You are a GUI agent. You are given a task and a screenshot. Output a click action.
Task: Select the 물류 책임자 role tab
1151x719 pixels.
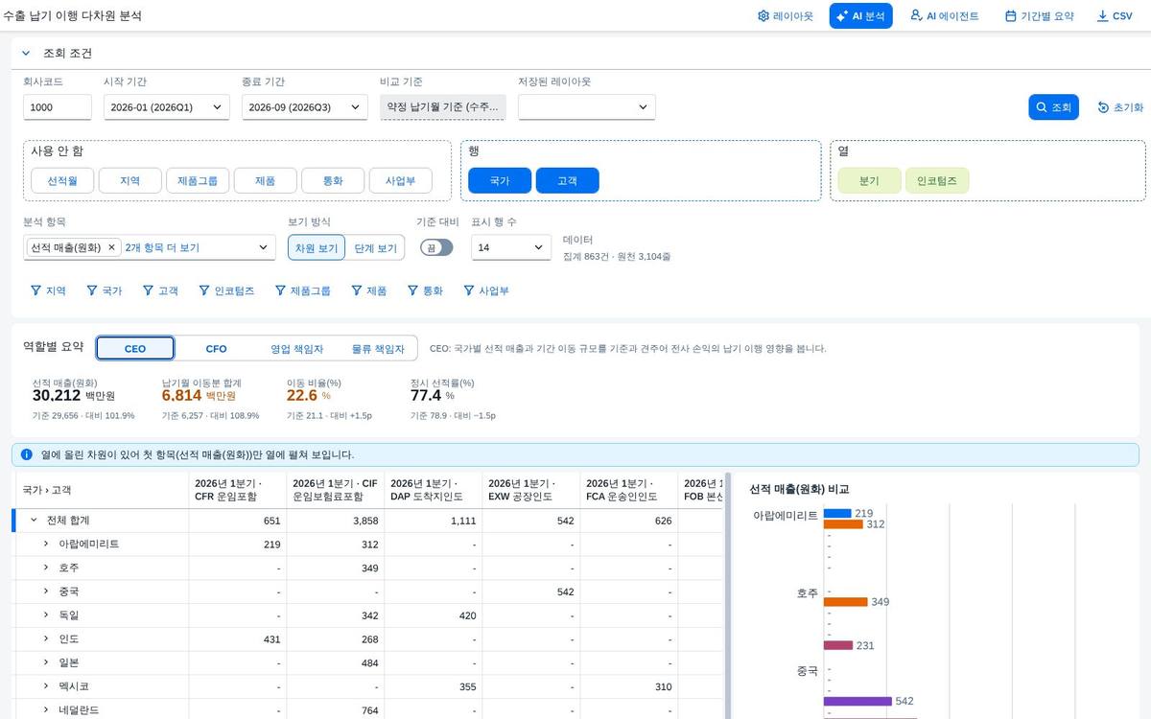click(378, 348)
